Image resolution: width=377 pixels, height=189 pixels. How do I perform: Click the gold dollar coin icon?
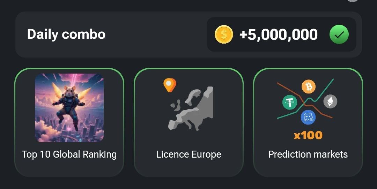pyautogui.click(x=224, y=35)
